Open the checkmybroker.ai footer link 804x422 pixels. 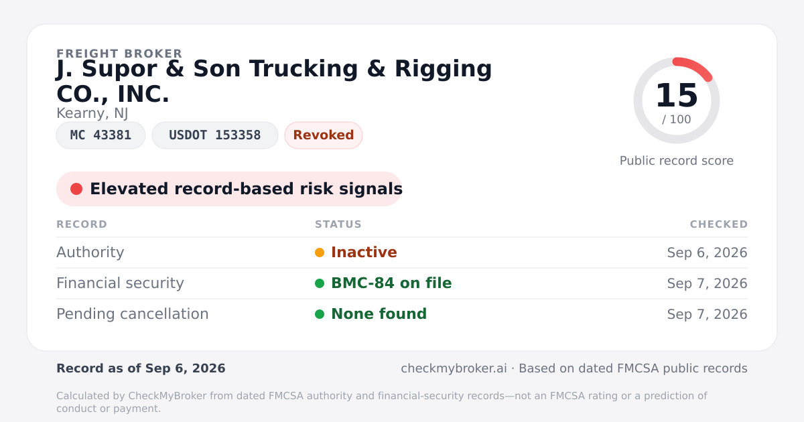(454, 368)
